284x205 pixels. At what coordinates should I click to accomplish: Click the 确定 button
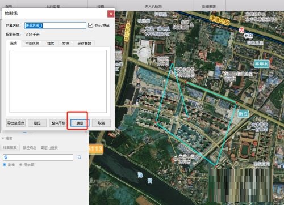point(80,123)
